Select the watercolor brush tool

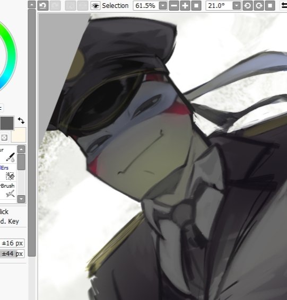pyautogui.click(x=8, y=155)
